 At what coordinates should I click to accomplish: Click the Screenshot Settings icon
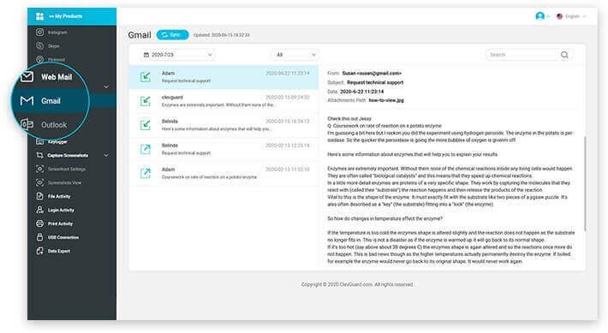(40, 169)
